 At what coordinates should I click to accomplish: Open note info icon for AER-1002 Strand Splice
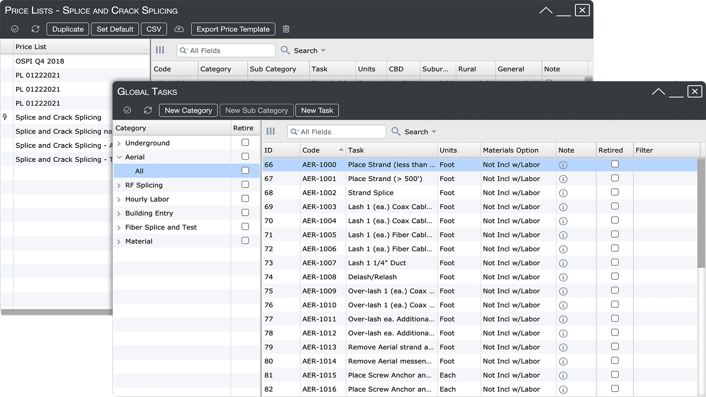tap(563, 193)
